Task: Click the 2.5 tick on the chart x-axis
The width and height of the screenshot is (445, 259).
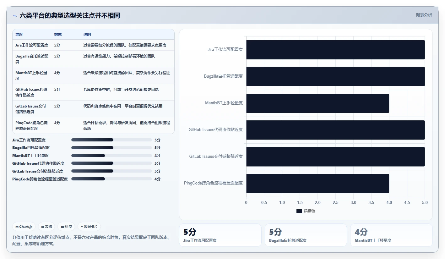Action: click(335, 202)
